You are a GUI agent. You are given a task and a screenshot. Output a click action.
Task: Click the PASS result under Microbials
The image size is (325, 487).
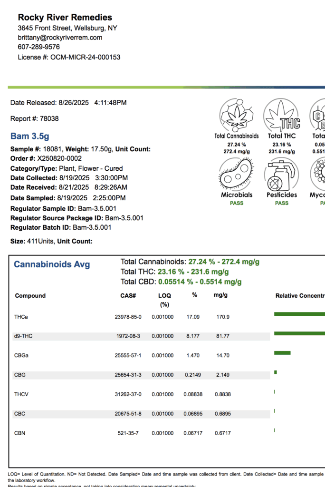tap(236, 203)
